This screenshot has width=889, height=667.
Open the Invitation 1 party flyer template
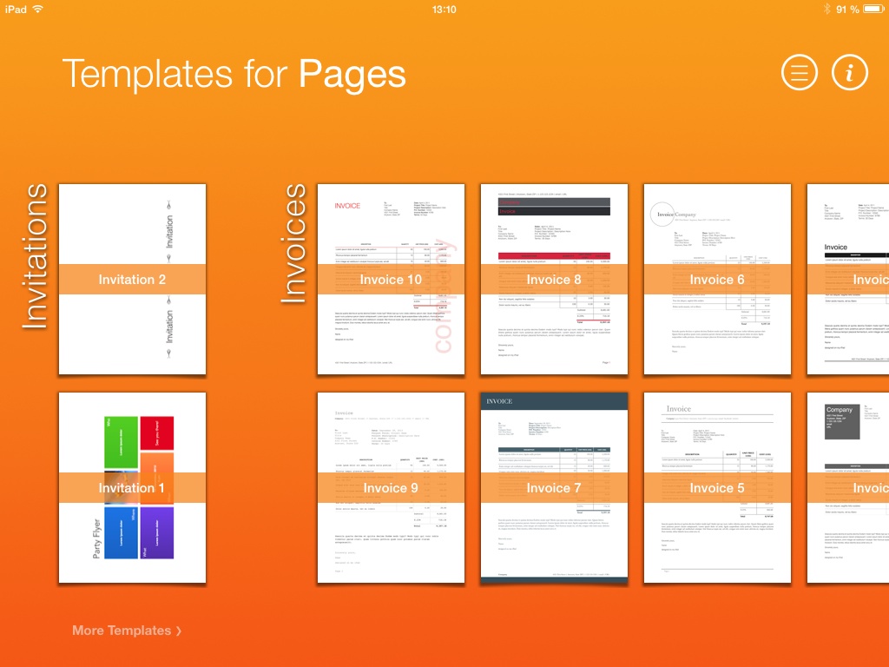point(132,488)
